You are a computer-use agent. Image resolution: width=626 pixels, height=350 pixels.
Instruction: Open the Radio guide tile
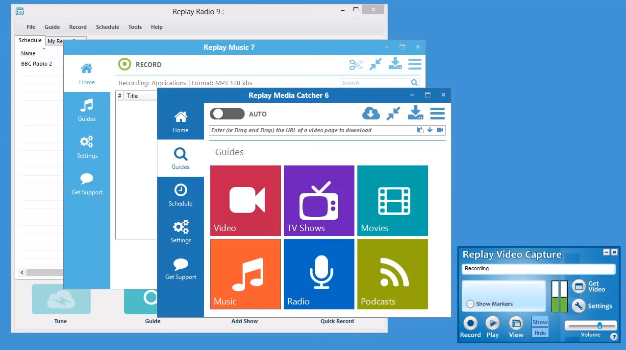(x=319, y=274)
